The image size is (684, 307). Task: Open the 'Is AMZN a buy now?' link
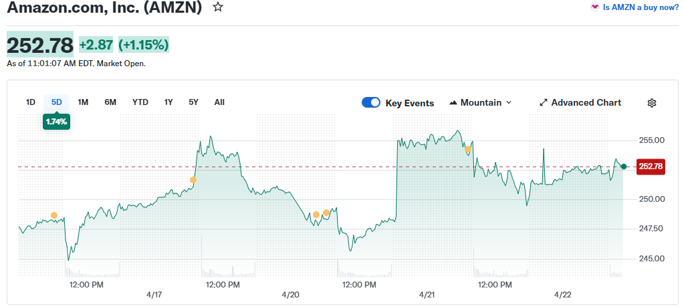click(x=641, y=7)
